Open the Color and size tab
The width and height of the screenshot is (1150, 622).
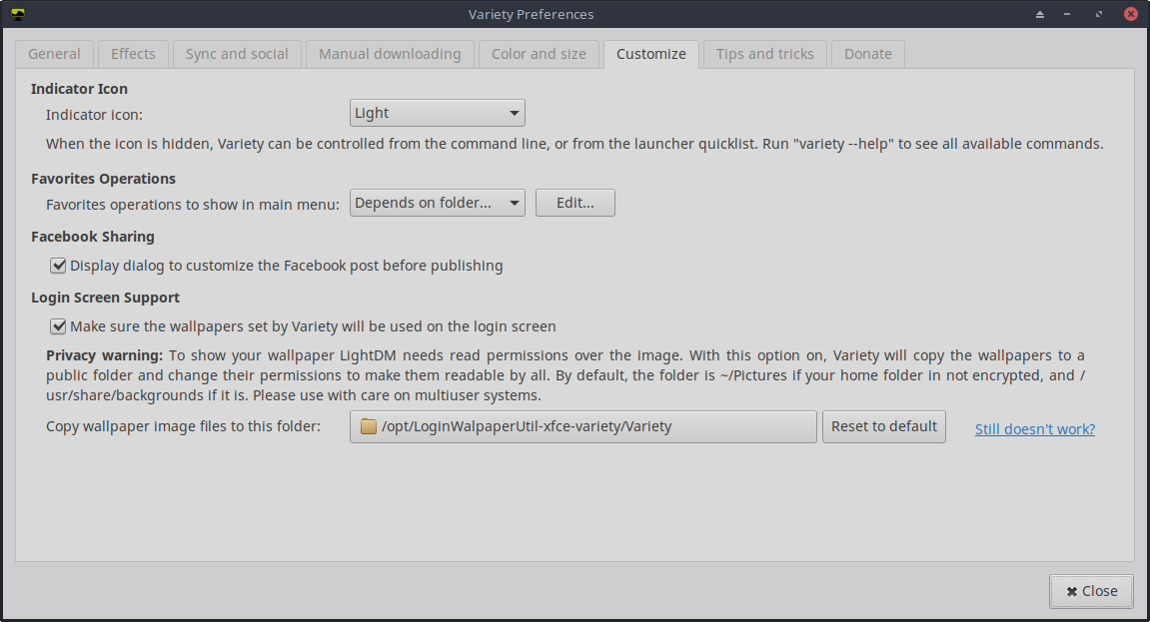click(539, 54)
